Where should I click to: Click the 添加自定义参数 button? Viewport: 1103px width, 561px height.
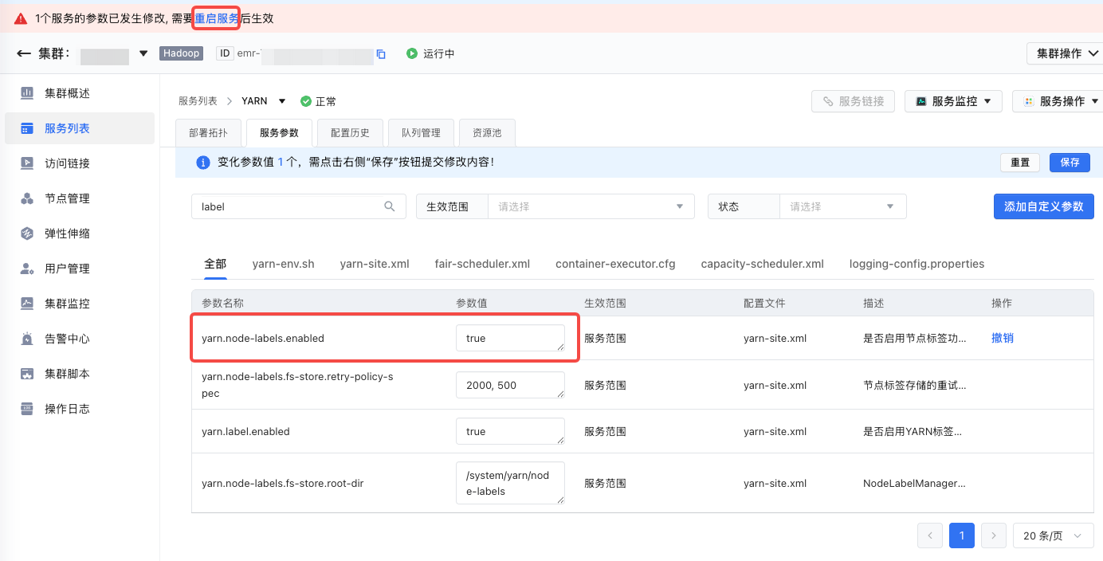point(1044,206)
